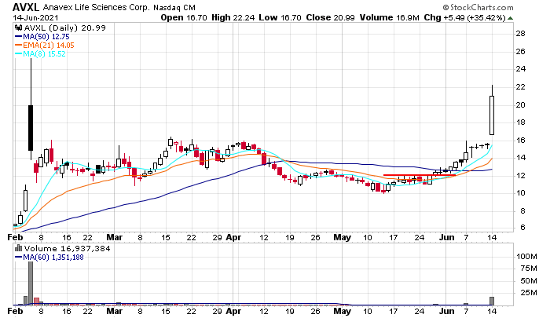Image resolution: width=550 pixels, height=318 pixels.
Task: Click the Chg +5.49 (+35.42%) value
Action: pos(464,17)
